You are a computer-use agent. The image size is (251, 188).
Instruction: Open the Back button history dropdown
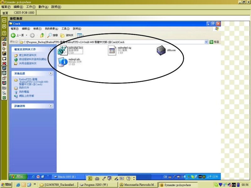[26, 35]
